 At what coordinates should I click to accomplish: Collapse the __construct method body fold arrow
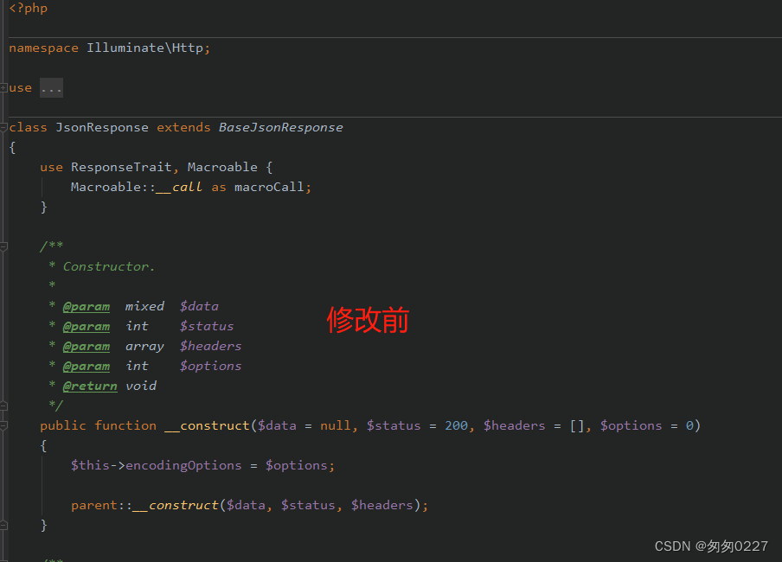coord(3,425)
